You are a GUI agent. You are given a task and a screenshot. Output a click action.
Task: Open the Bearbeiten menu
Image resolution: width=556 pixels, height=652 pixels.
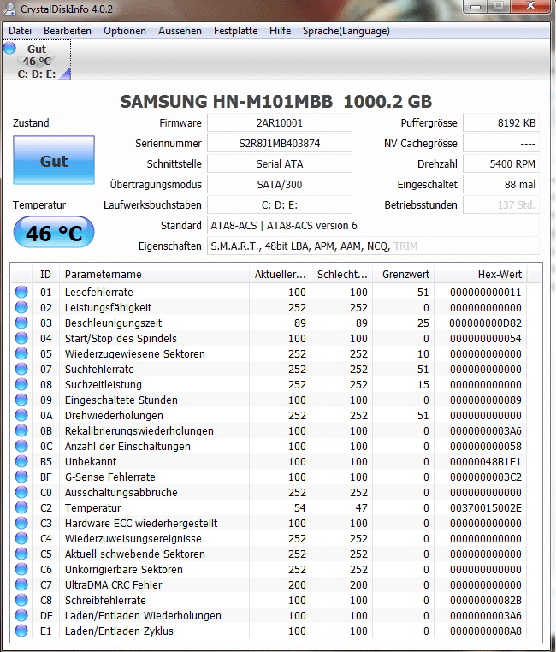point(68,31)
